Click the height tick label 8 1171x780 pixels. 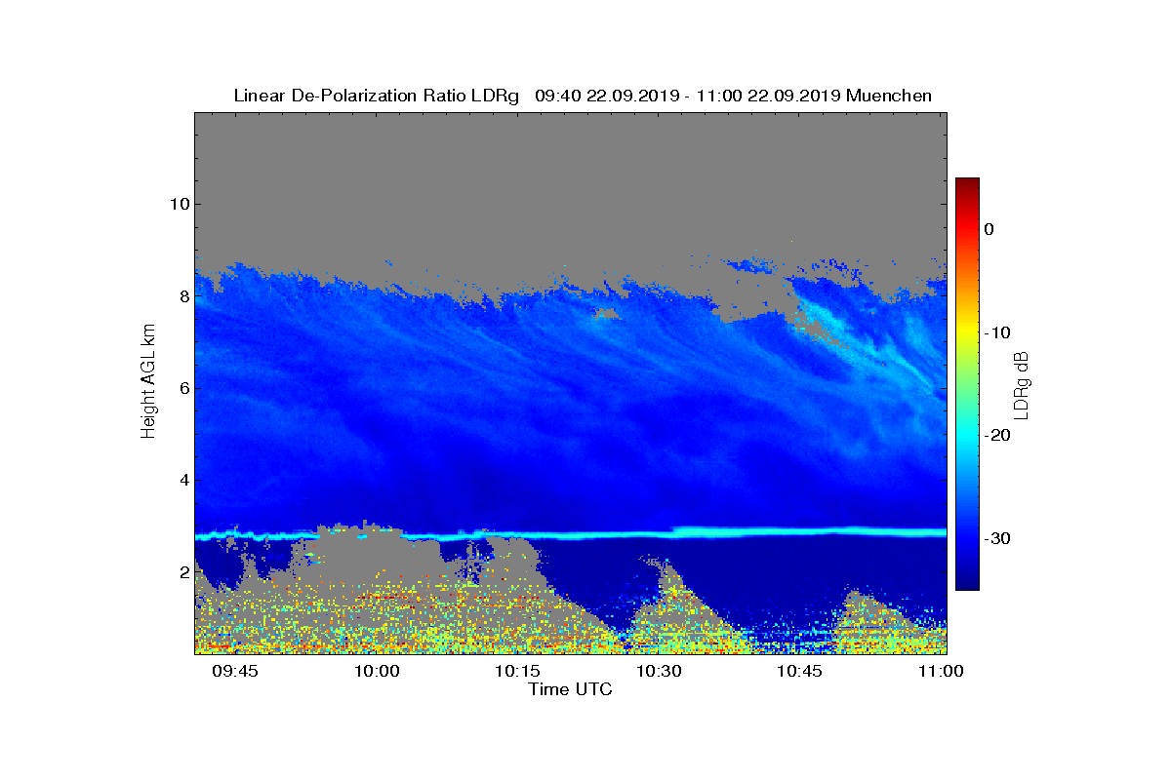[x=183, y=296]
